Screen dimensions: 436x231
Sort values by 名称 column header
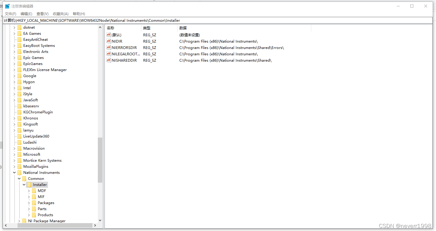tap(123, 28)
